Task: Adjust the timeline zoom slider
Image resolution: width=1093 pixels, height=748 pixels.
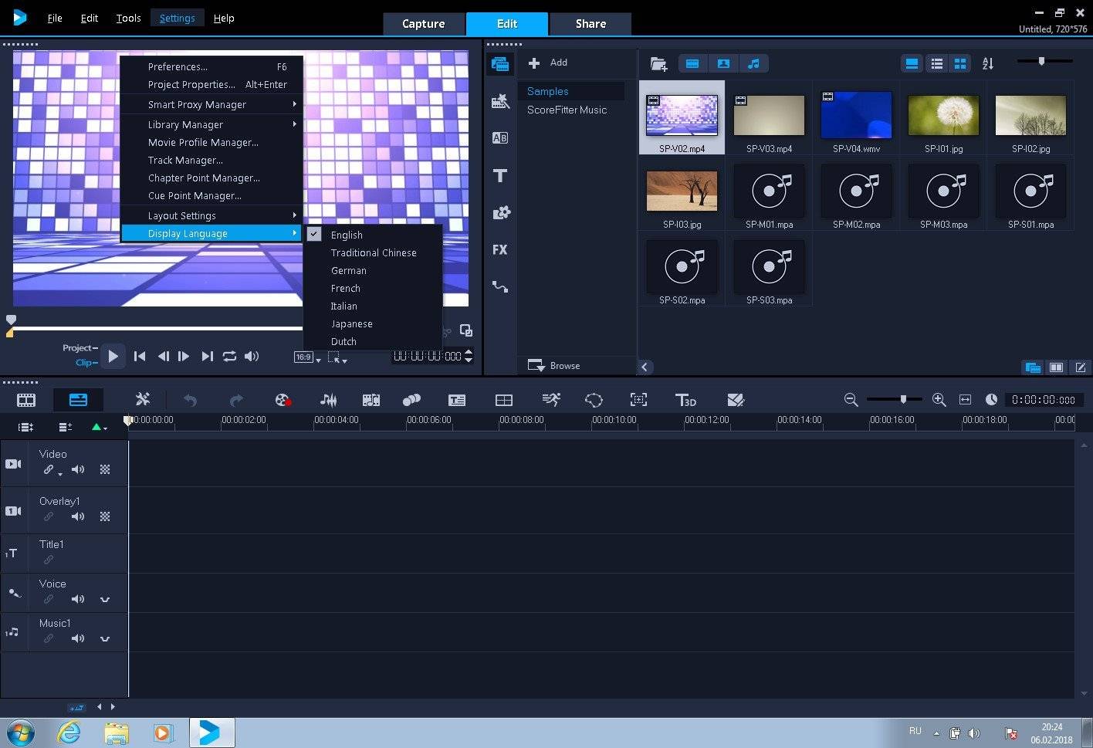Action: point(902,400)
